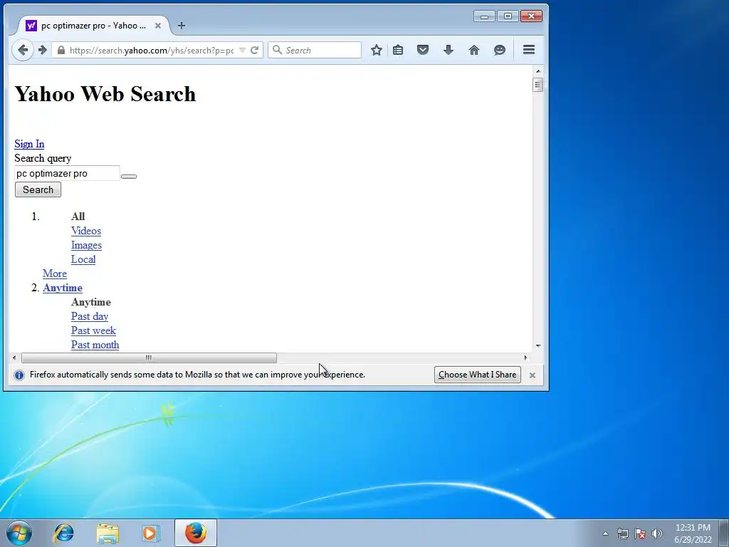
Task: Maximize the Firefox window
Action: pos(508,16)
